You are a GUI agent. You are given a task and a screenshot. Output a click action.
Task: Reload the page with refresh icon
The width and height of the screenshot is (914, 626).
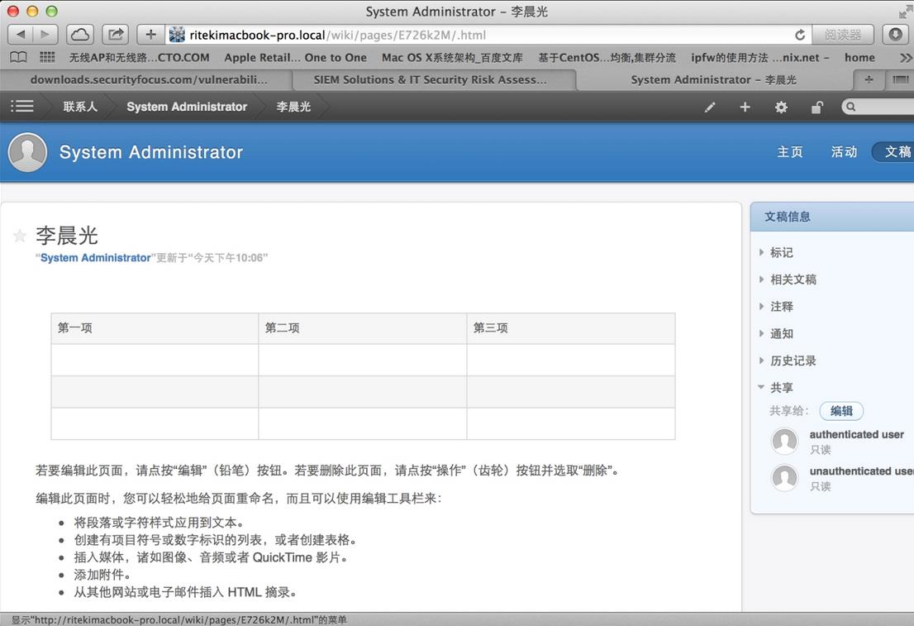click(x=799, y=35)
